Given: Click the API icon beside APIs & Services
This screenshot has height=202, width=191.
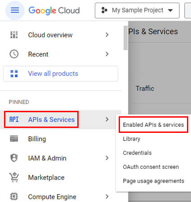Looking at the screenshot, I should point(14,119).
